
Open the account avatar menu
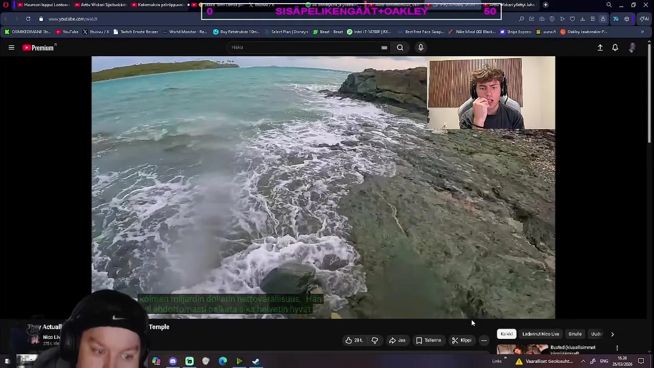(632, 48)
